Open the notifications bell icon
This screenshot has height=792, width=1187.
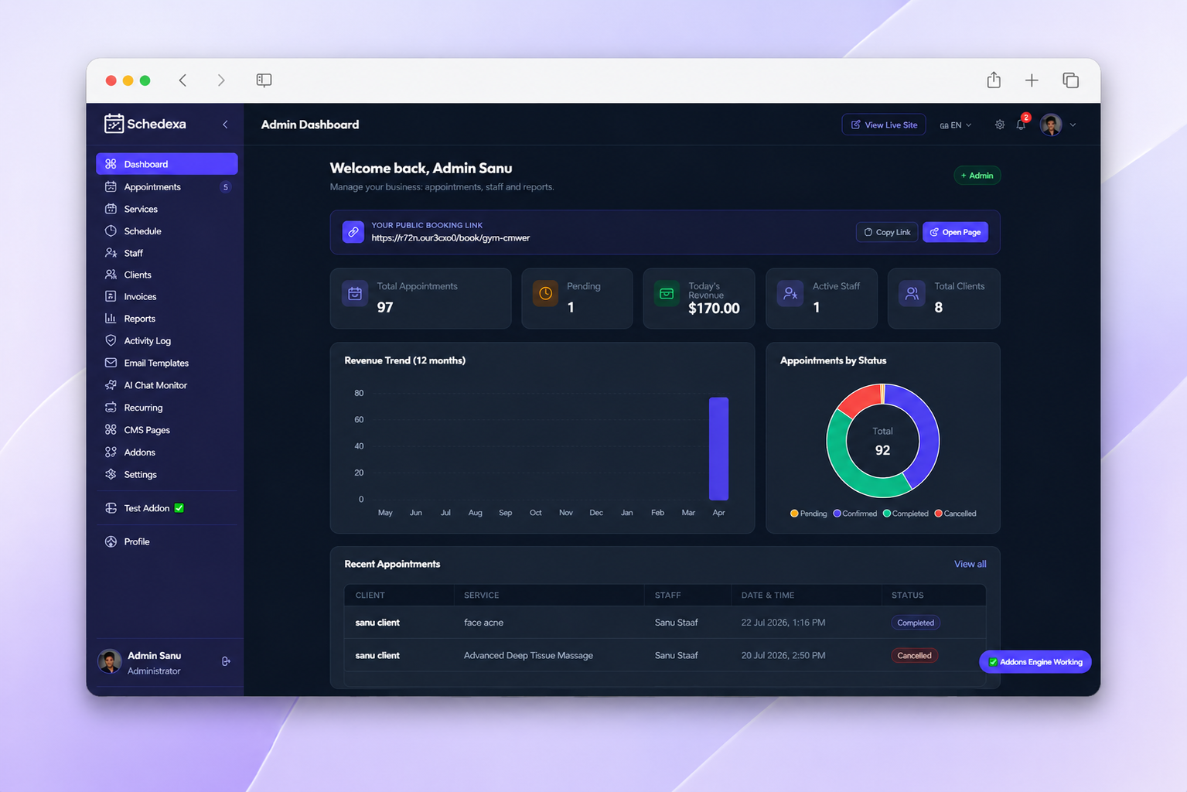tap(1021, 125)
